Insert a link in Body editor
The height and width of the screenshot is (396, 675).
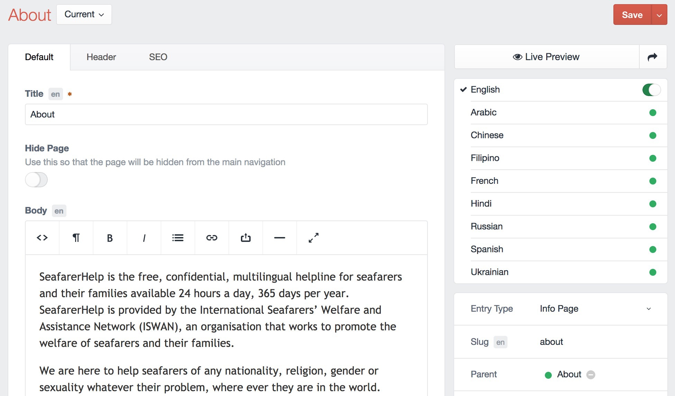[x=212, y=238]
